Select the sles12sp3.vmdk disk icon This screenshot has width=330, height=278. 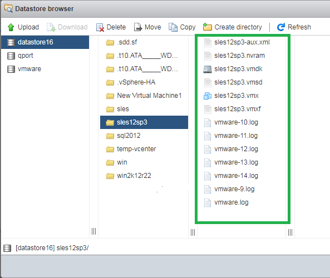(x=208, y=69)
